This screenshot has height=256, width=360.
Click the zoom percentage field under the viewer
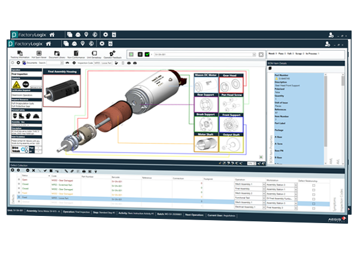point(252,163)
